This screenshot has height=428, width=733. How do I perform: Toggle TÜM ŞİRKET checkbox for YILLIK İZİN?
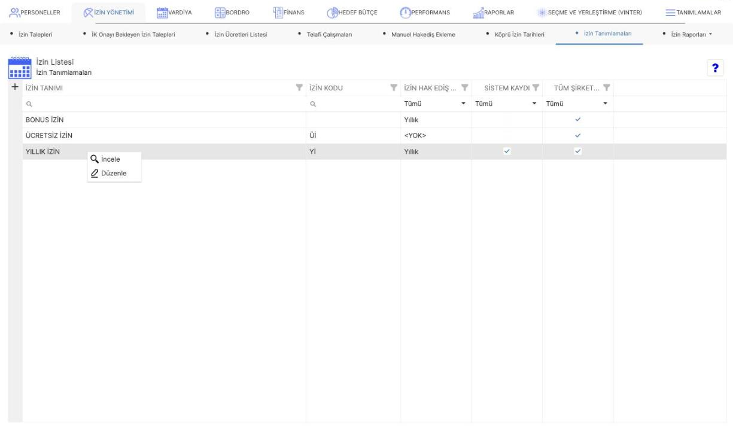click(x=578, y=151)
